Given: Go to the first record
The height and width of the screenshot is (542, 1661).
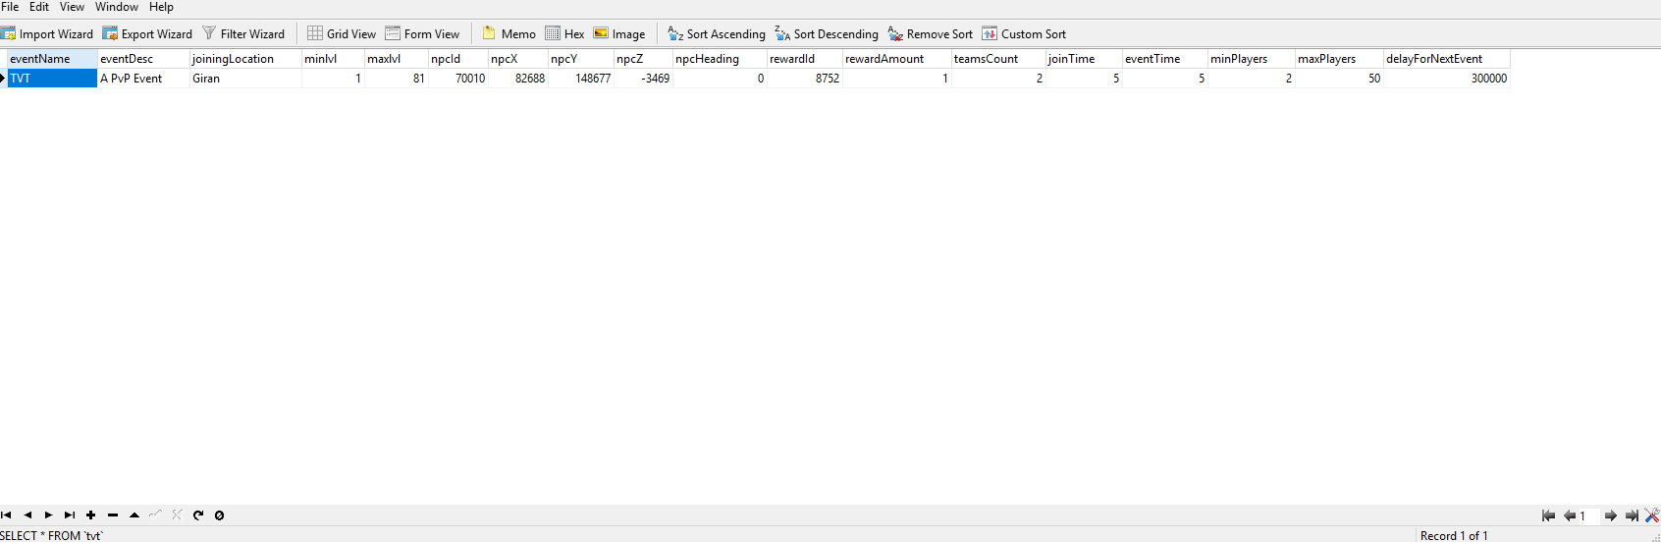Looking at the screenshot, I should (6, 515).
